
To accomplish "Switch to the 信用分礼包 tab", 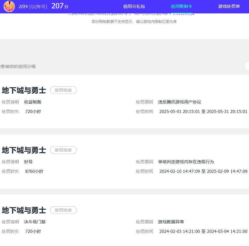I will click(134, 6).
